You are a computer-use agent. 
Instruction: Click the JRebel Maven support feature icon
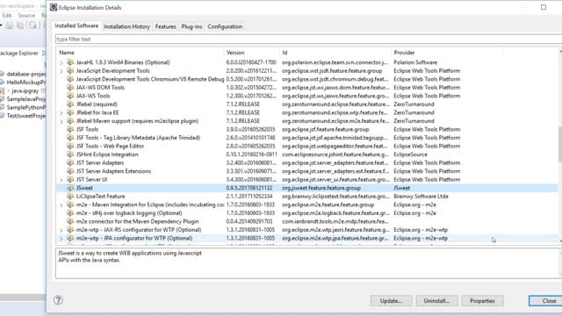[x=70, y=121]
